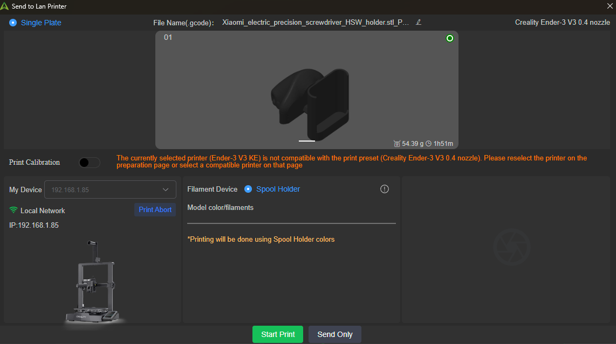Click the white indicator bar under the model
This screenshot has width=616, height=344.
click(307, 141)
